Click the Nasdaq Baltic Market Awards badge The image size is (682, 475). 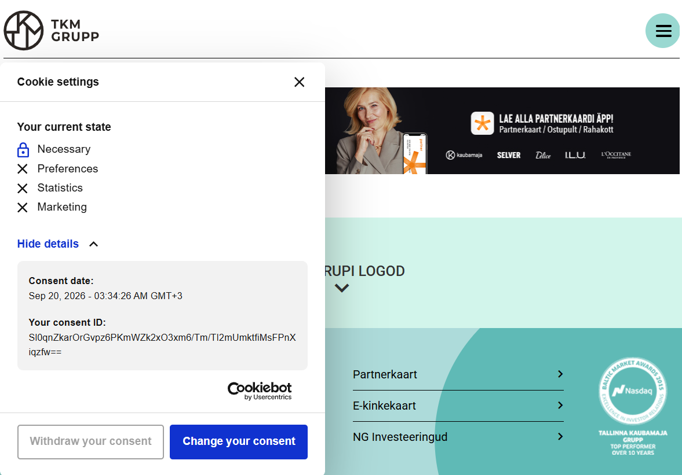tap(633, 406)
